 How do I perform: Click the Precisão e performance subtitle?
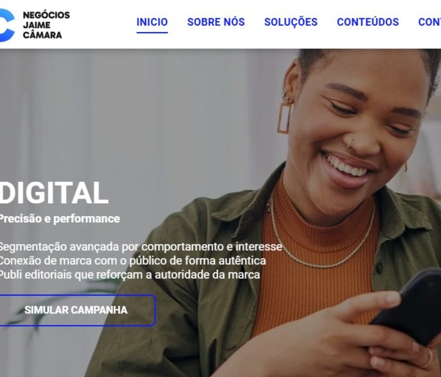[59, 219]
